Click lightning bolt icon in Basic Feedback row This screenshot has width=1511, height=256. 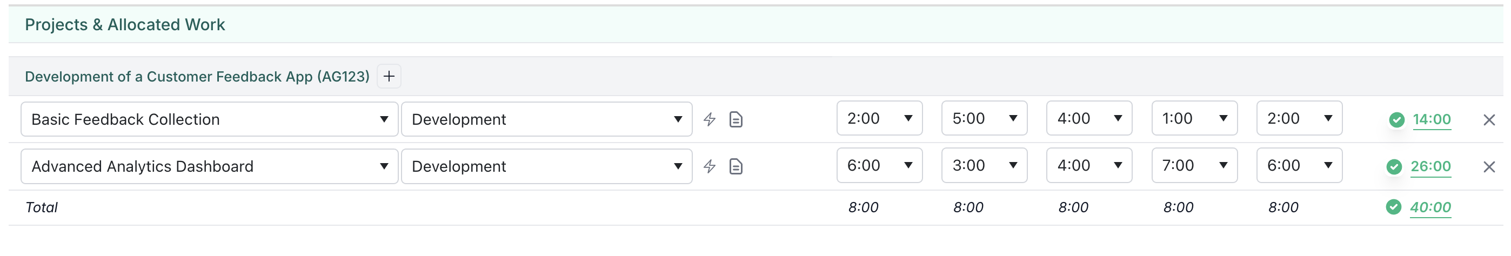click(710, 119)
